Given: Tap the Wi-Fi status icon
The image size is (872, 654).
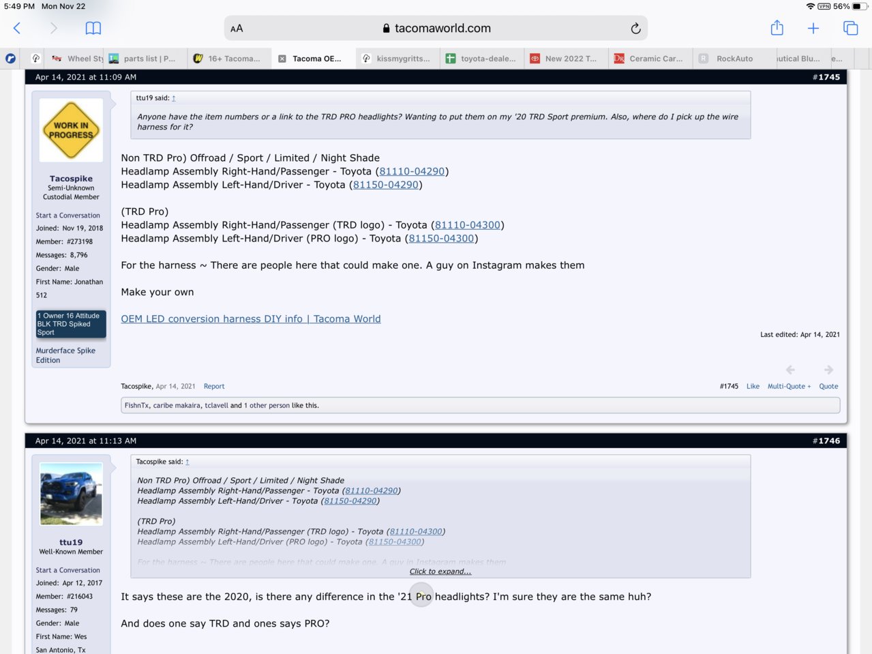Looking at the screenshot, I should (810, 6).
